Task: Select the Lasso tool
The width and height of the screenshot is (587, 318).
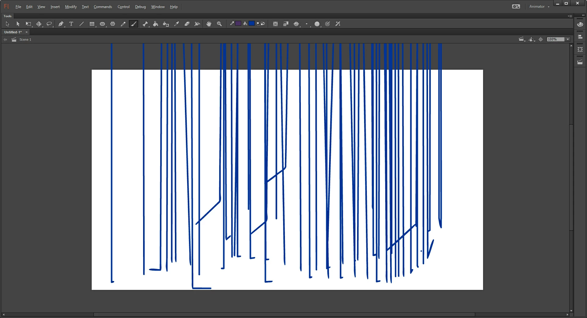Action: click(49, 24)
